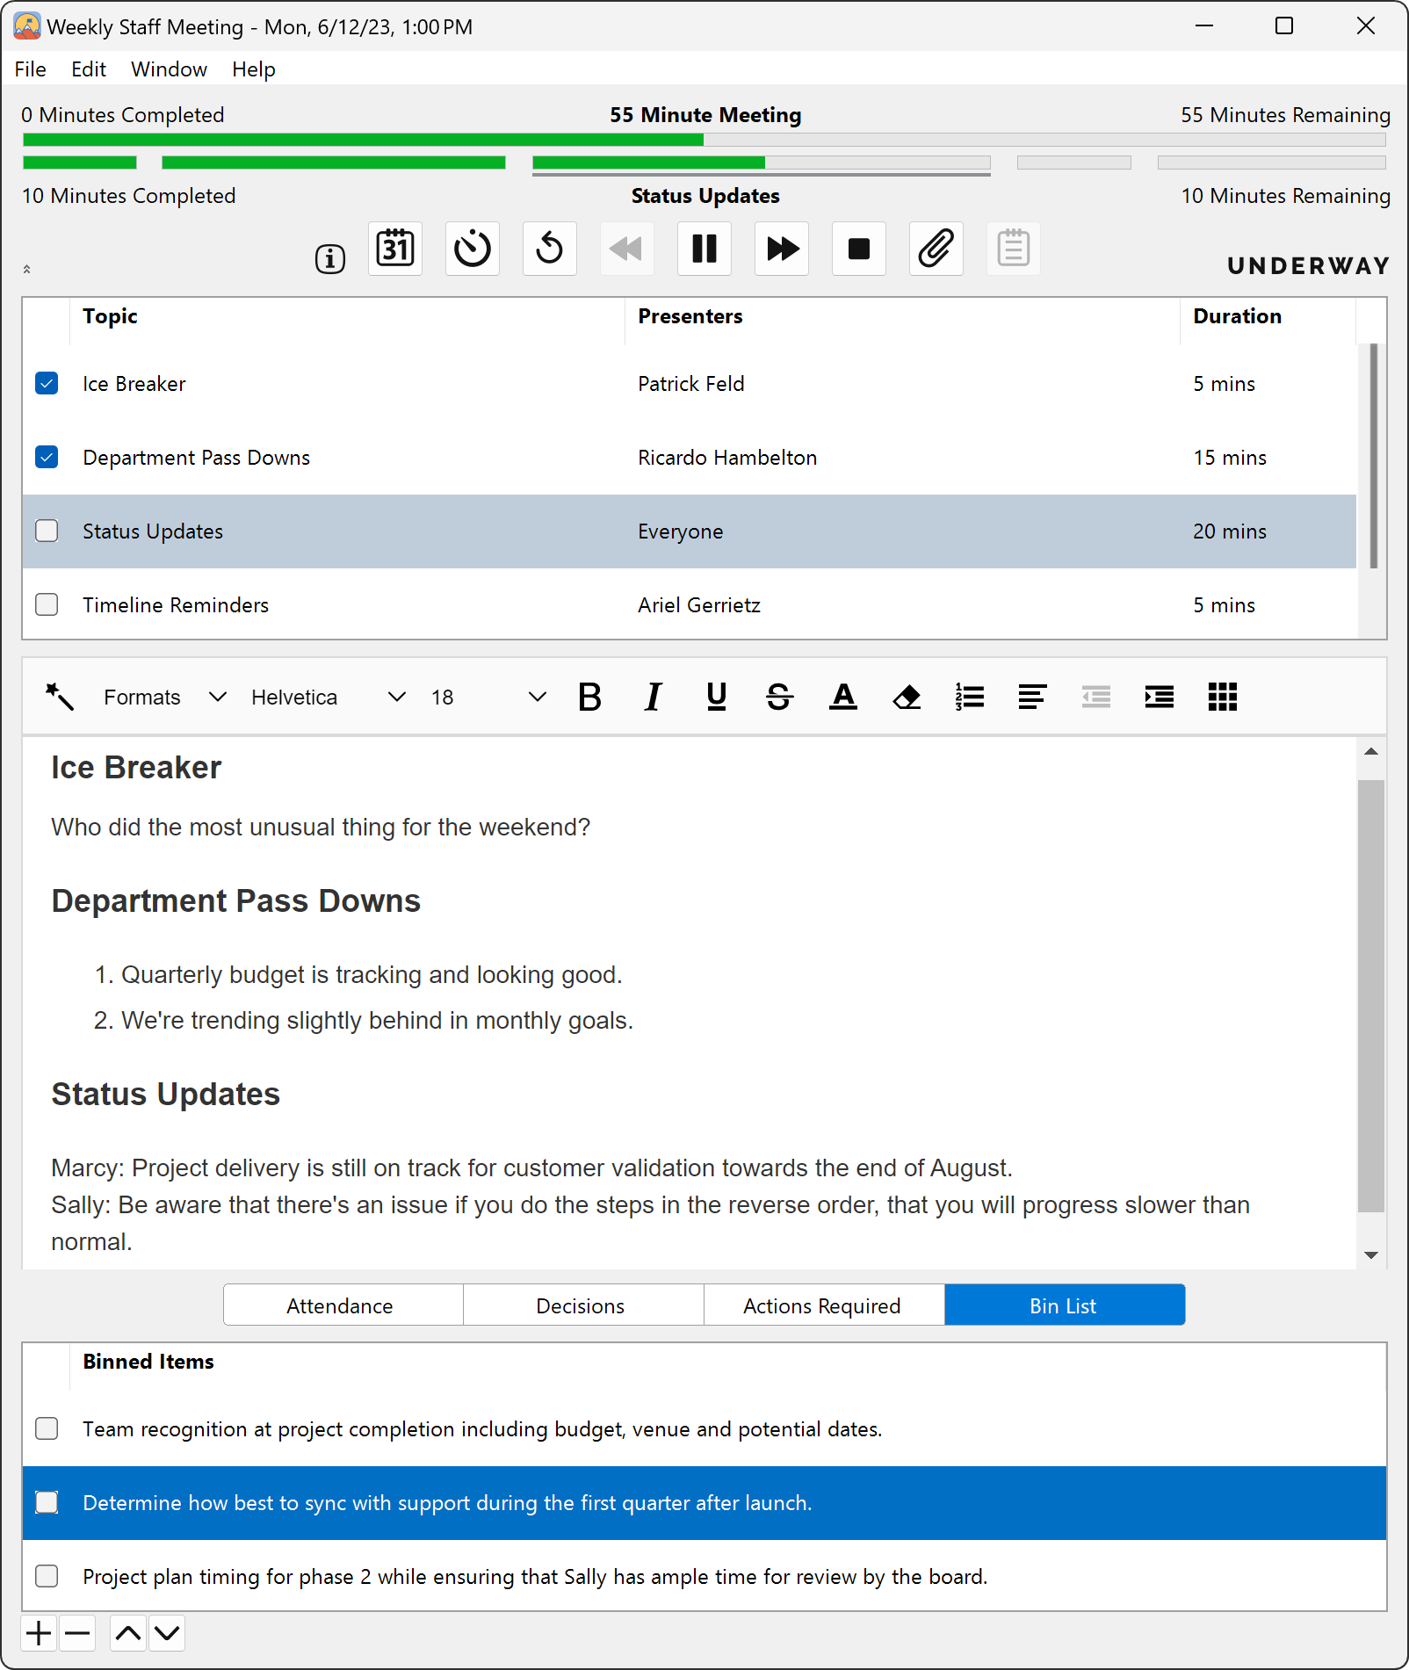Check the Status Updates topic checkbox
This screenshot has width=1409, height=1670.
pyautogui.click(x=47, y=531)
